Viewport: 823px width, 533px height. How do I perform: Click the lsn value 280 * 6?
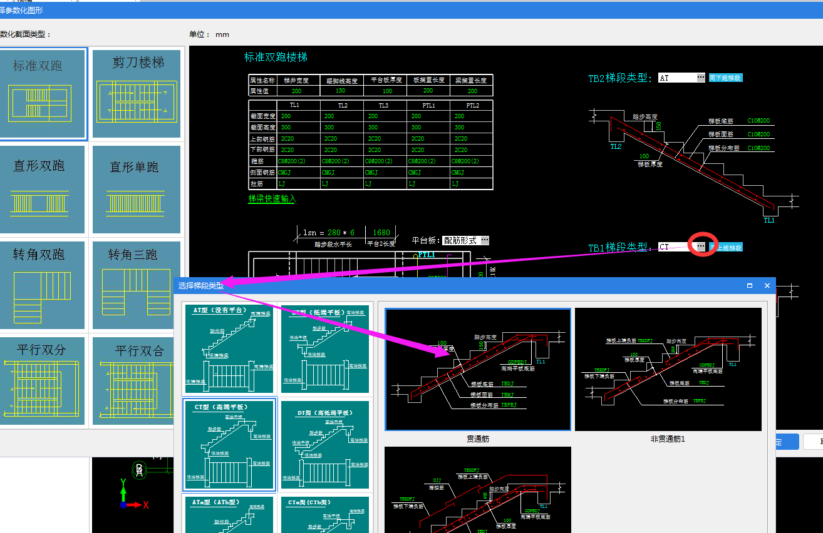(x=341, y=233)
